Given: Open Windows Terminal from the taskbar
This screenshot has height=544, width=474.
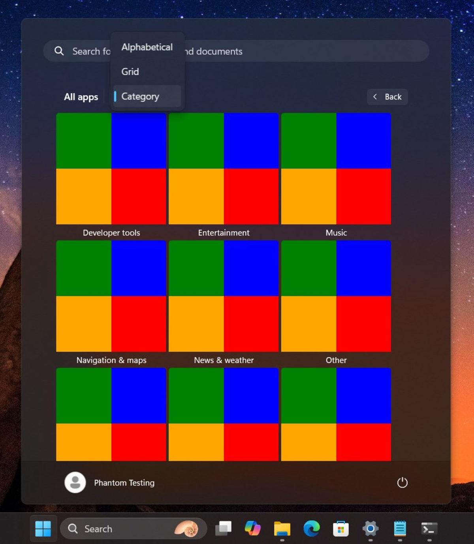Looking at the screenshot, I should click(x=429, y=528).
